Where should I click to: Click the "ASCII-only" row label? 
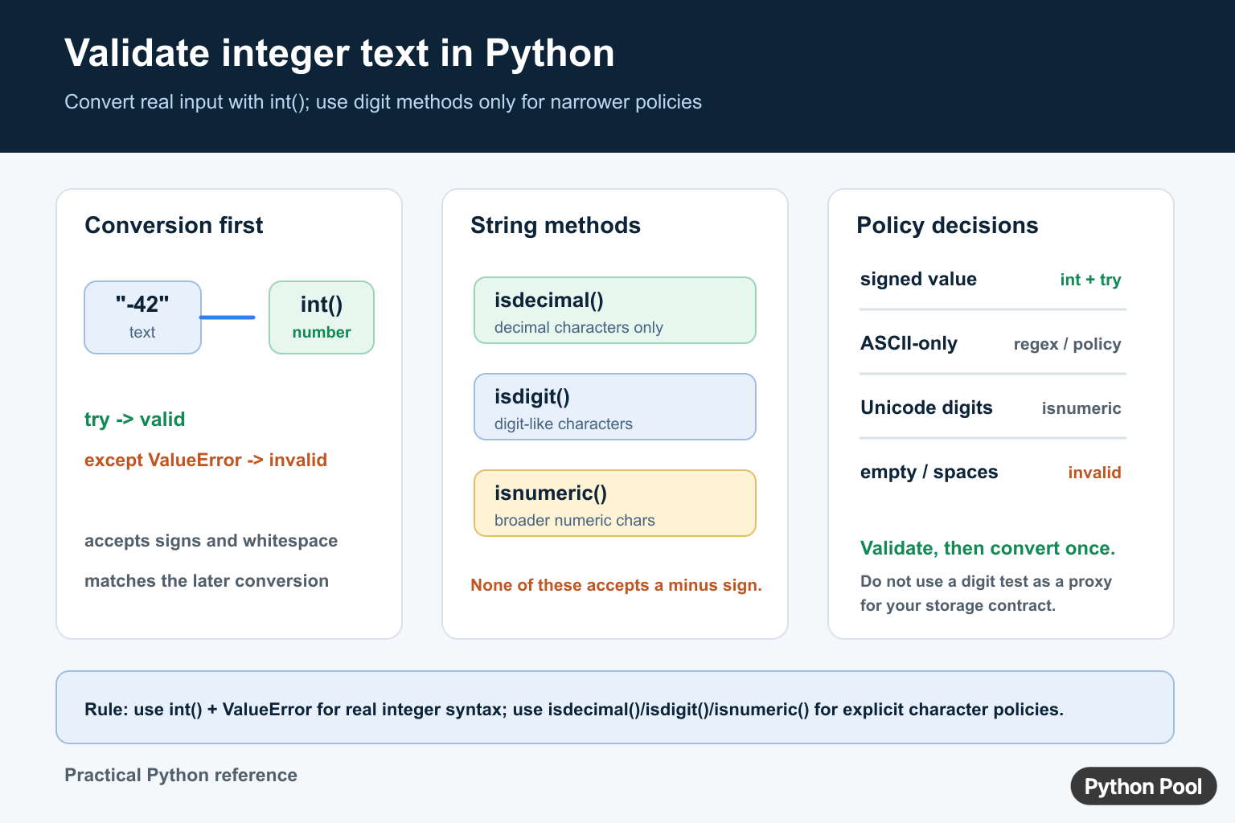(909, 344)
